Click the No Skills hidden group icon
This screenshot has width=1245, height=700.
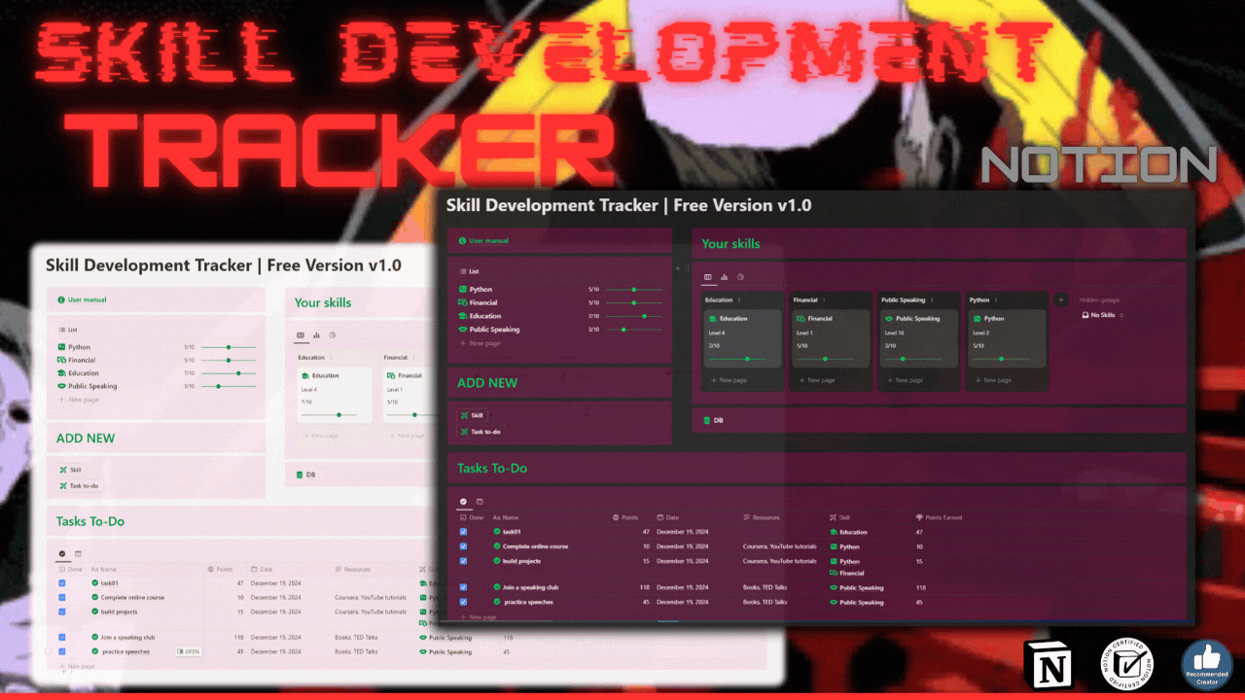pyautogui.click(x=1085, y=315)
